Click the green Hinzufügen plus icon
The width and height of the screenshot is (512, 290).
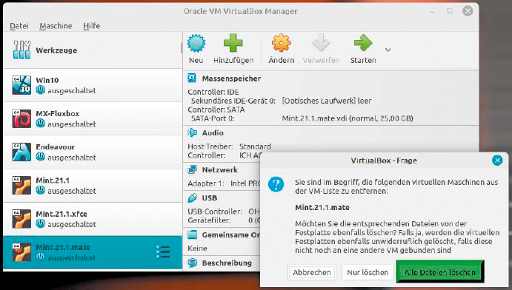(233, 43)
